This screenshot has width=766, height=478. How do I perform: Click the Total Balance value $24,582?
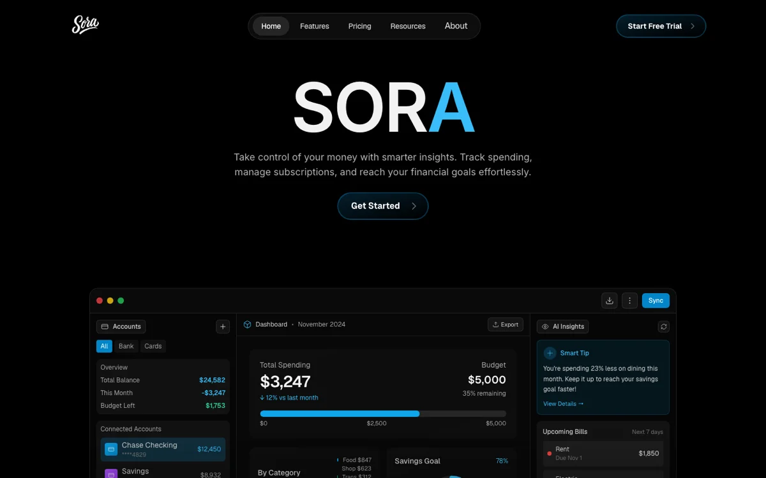point(212,380)
